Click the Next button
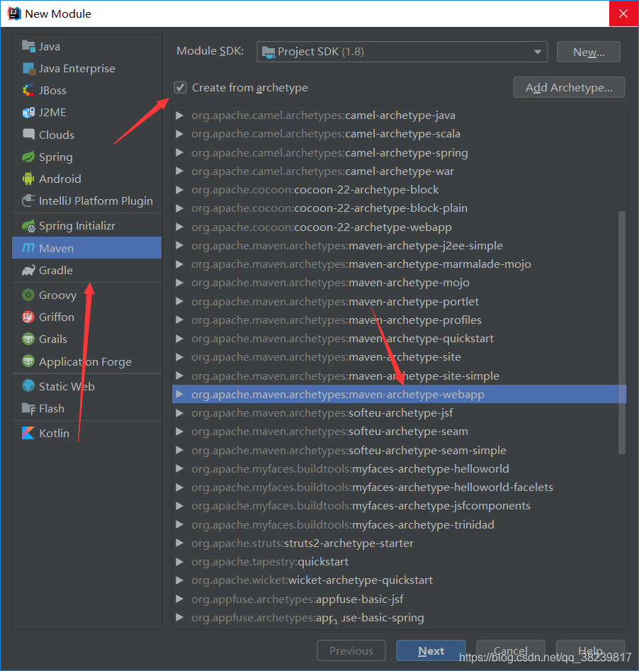This screenshot has width=639, height=671. pyautogui.click(x=431, y=650)
